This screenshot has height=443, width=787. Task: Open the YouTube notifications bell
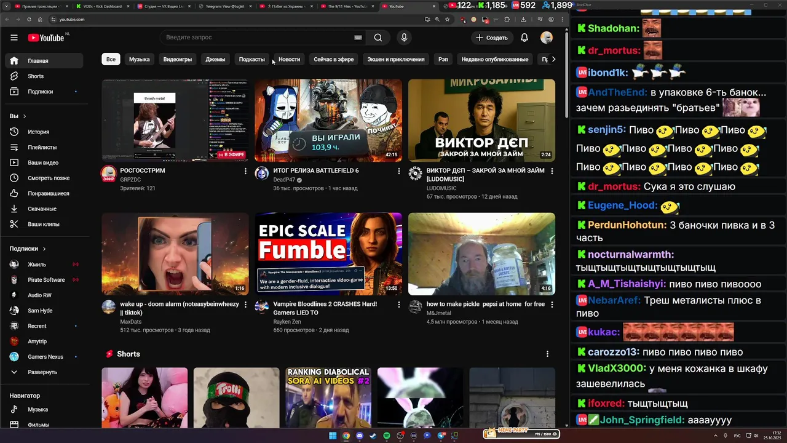[x=524, y=38]
